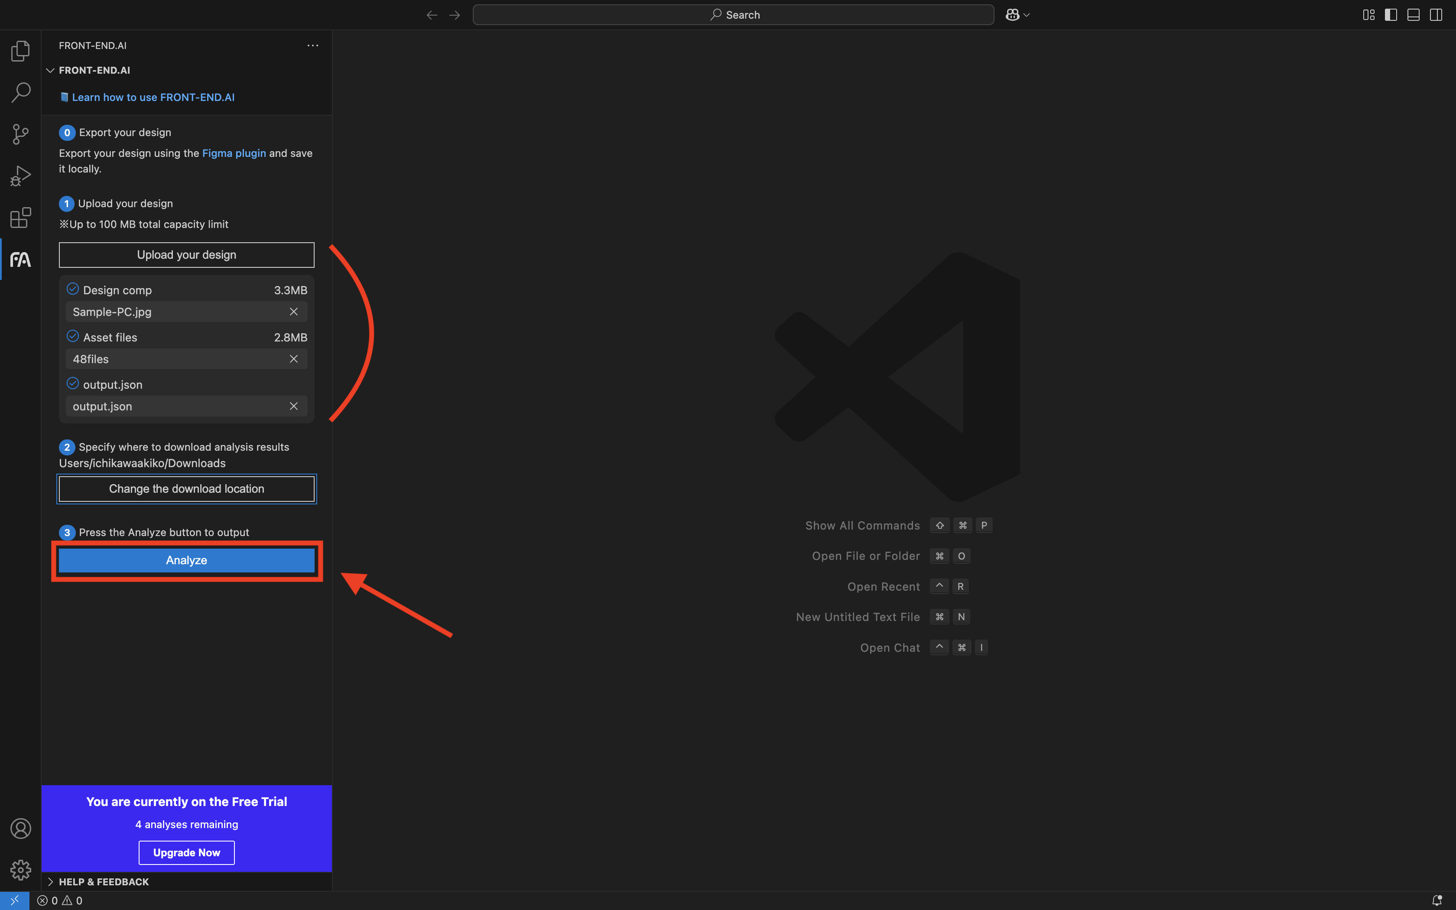This screenshot has width=1456, height=910.
Task: Click the Open File or Folder hint
Action: coord(866,556)
